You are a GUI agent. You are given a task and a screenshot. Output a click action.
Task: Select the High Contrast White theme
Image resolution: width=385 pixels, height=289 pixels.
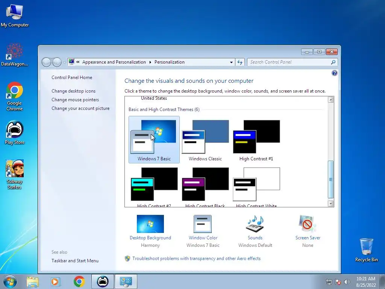click(256, 187)
